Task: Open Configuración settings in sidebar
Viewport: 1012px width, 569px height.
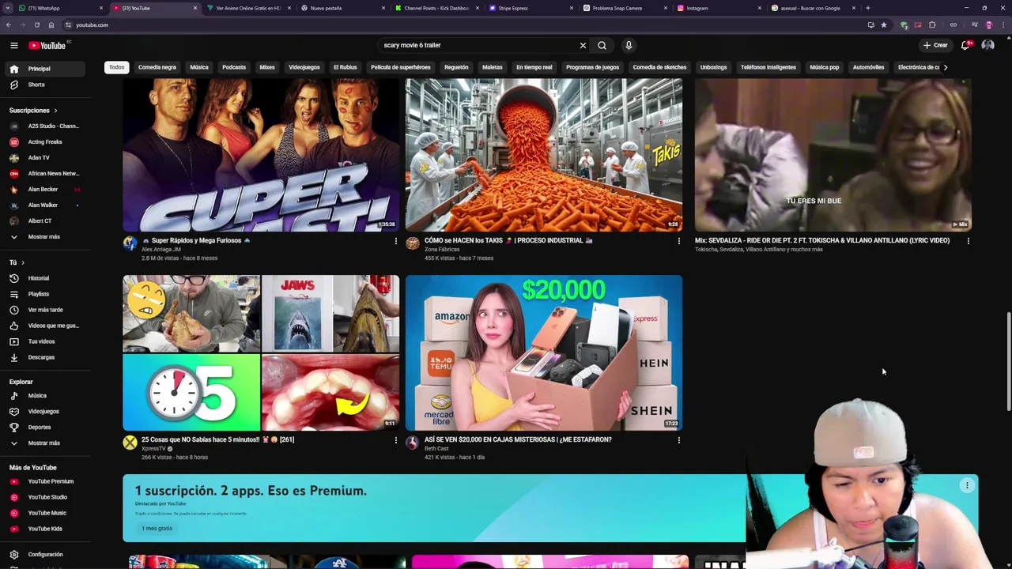Action: pos(45,554)
